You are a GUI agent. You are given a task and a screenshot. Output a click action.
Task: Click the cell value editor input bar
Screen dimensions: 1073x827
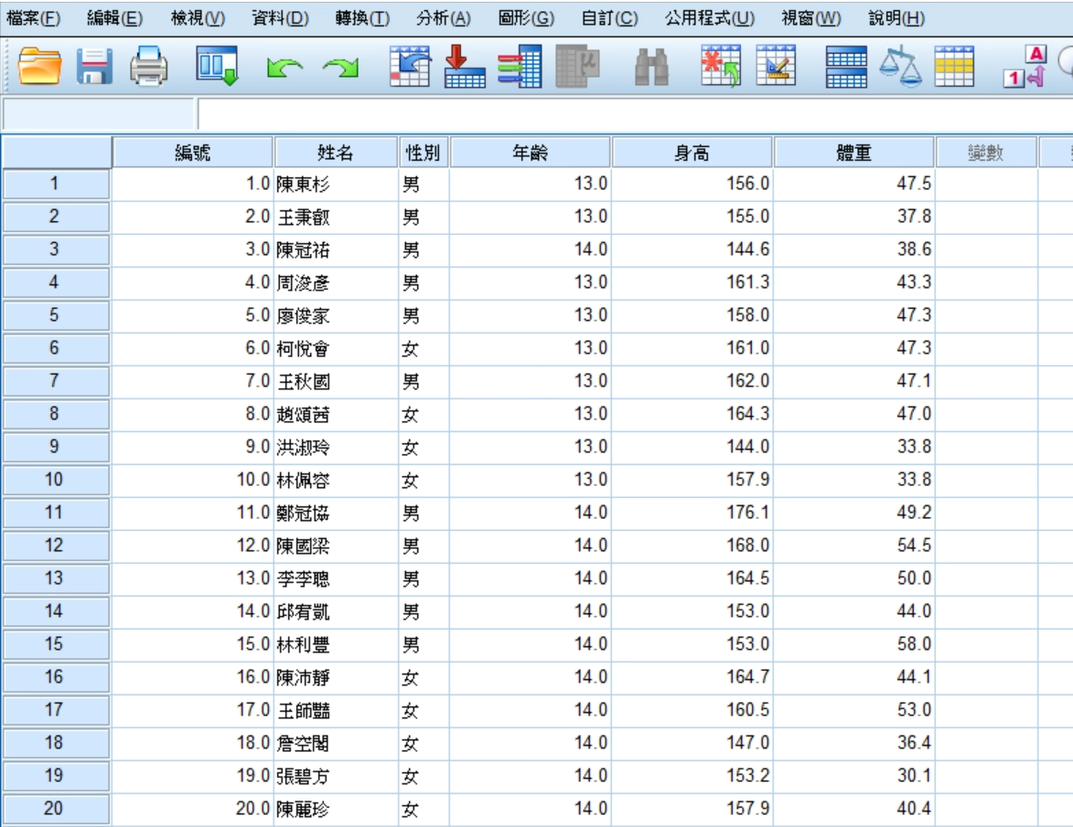[x=631, y=114]
